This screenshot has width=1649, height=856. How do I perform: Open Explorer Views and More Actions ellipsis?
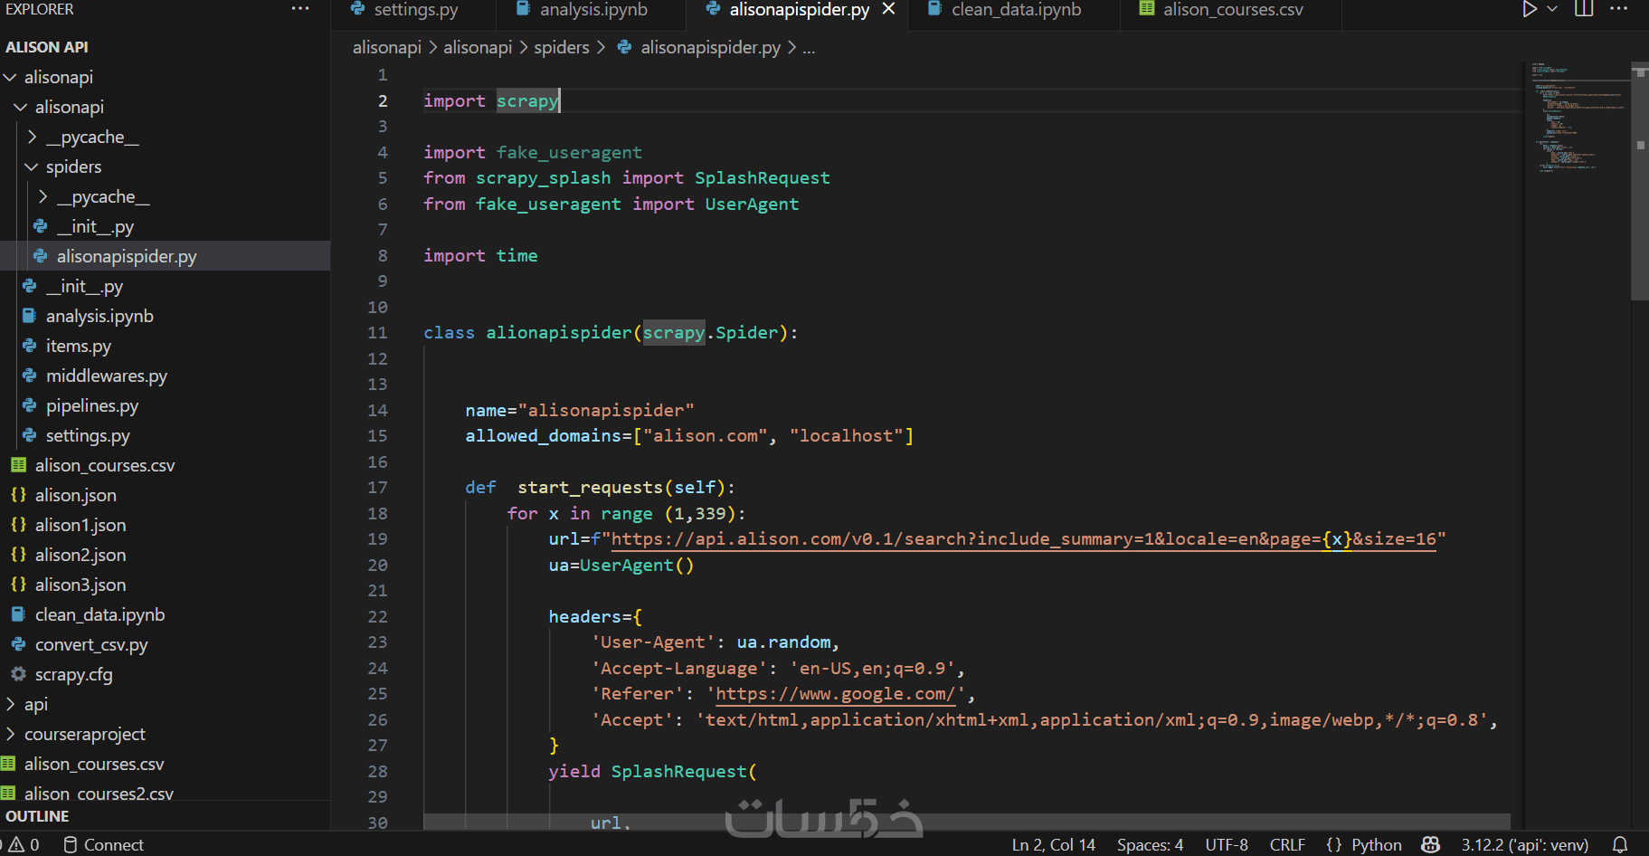tap(300, 9)
